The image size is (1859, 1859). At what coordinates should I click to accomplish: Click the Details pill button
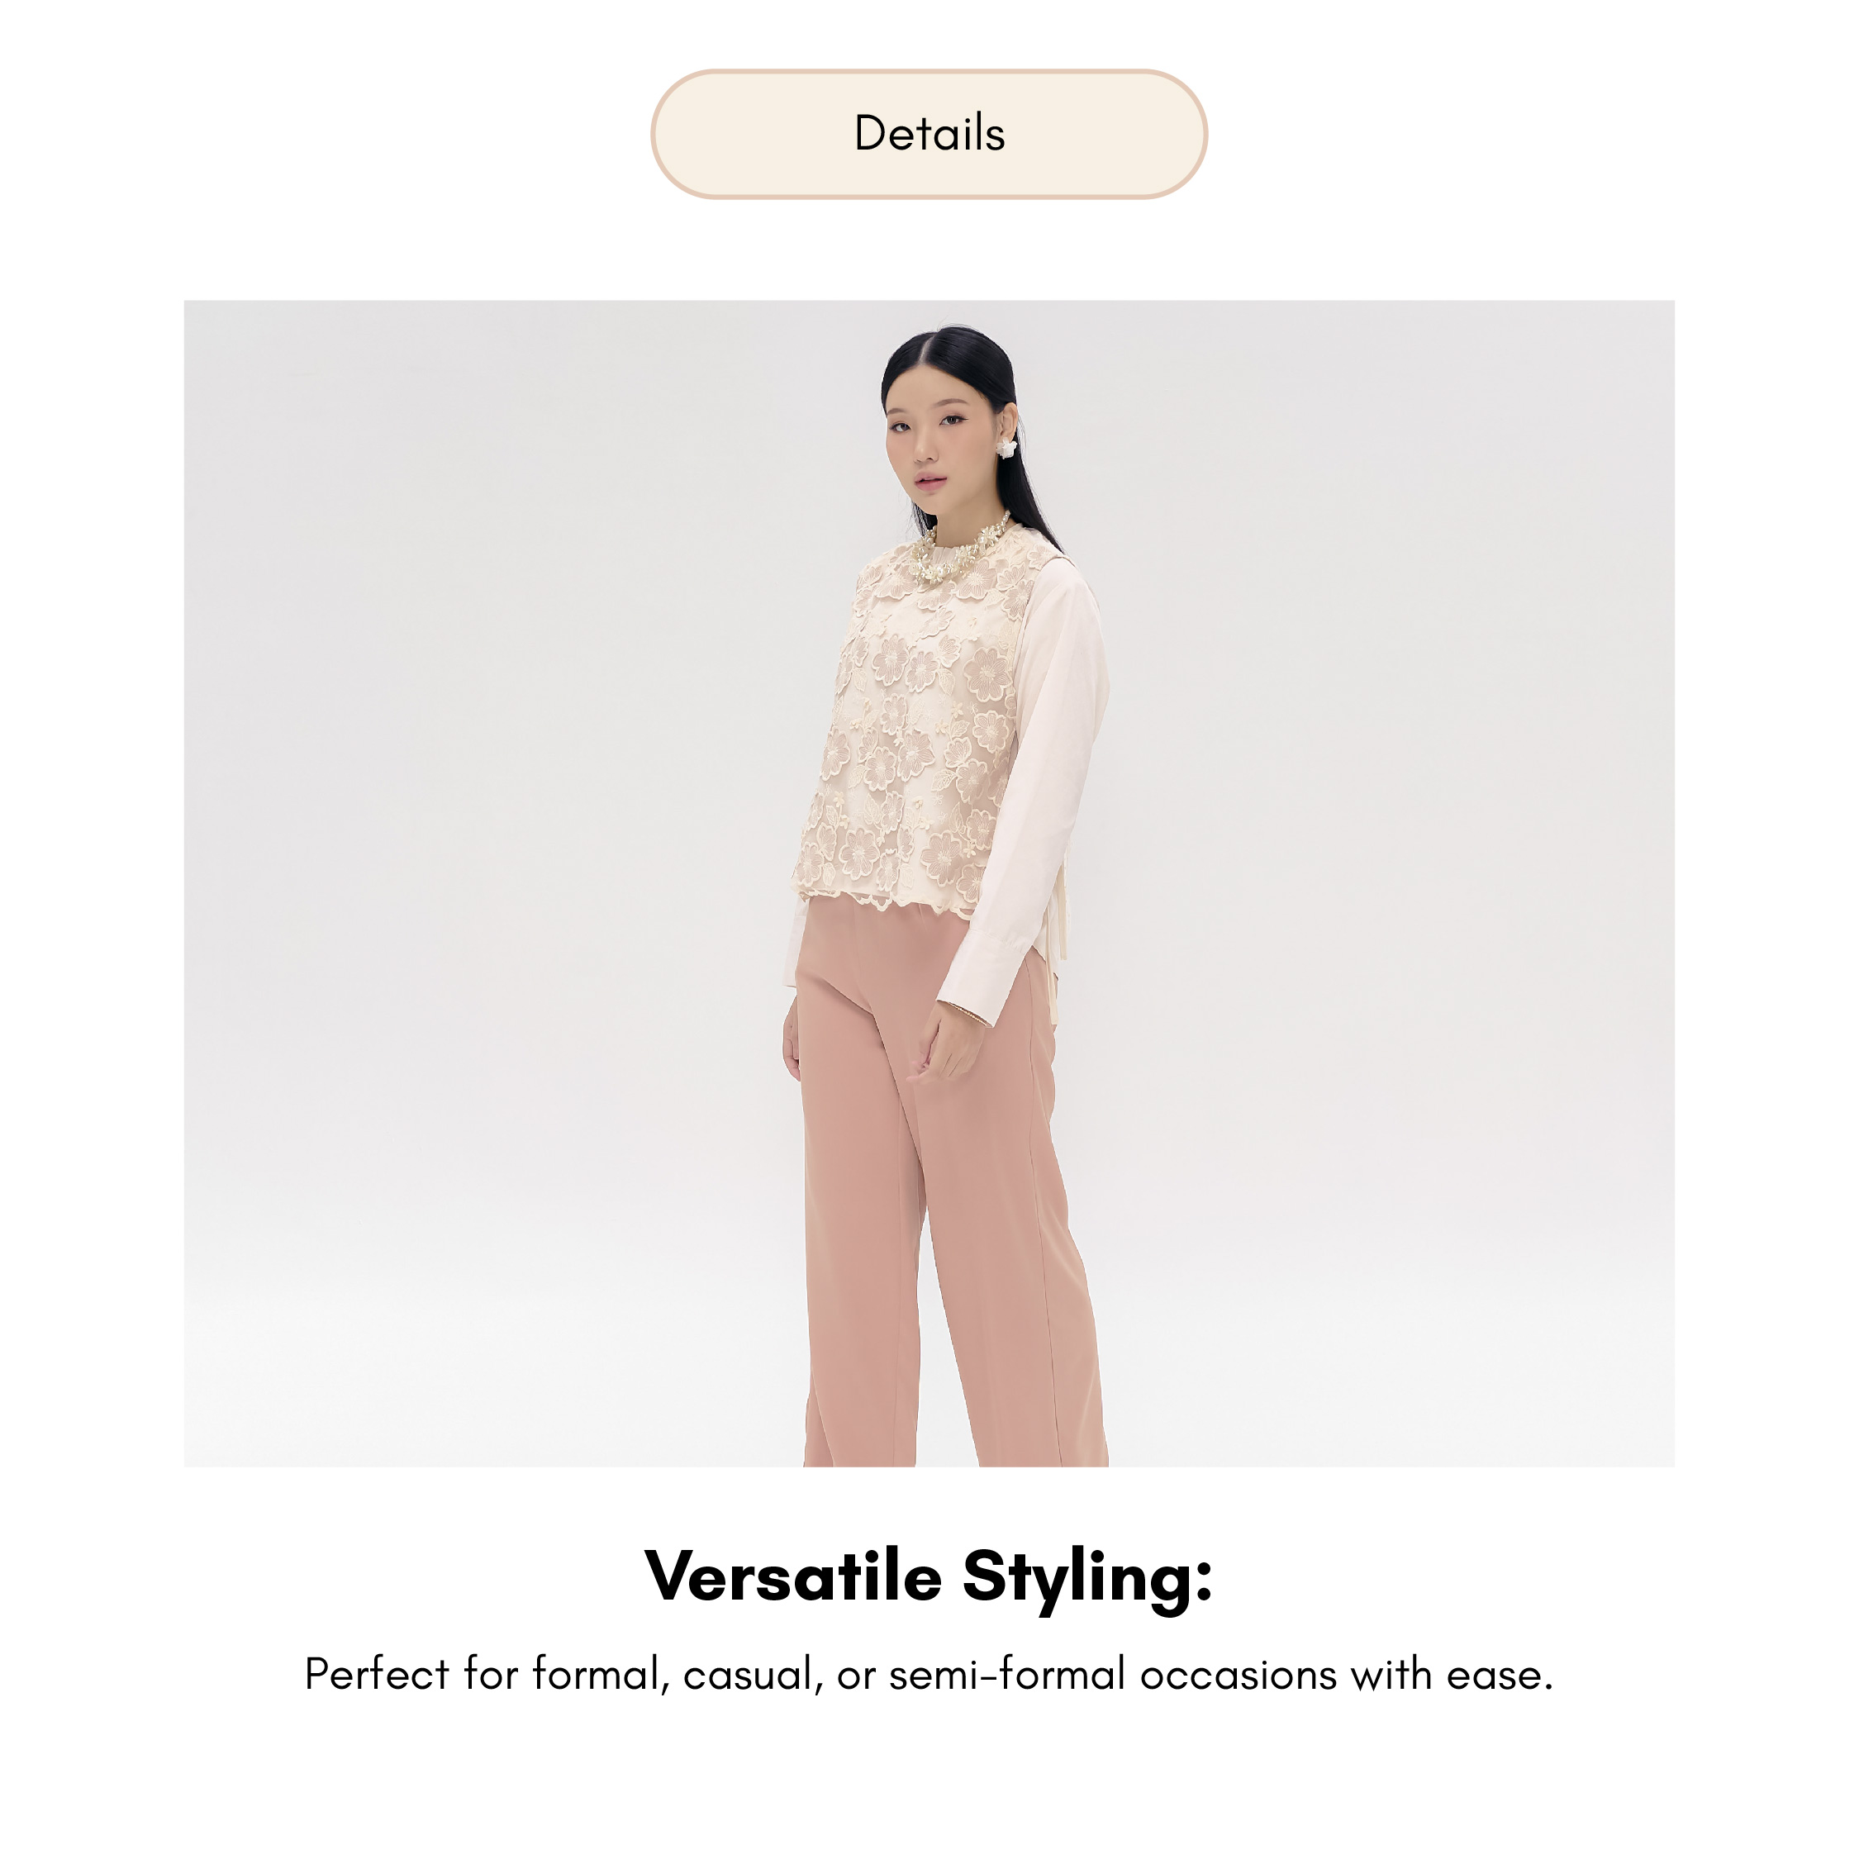(929, 134)
